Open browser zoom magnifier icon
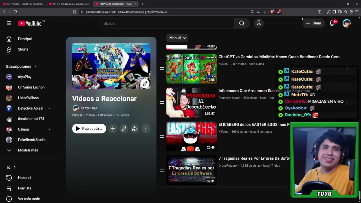 [252, 12]
